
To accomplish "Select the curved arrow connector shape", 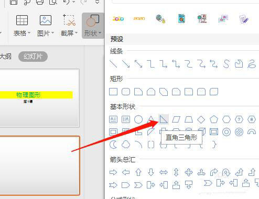I will (x=201, y=64).
